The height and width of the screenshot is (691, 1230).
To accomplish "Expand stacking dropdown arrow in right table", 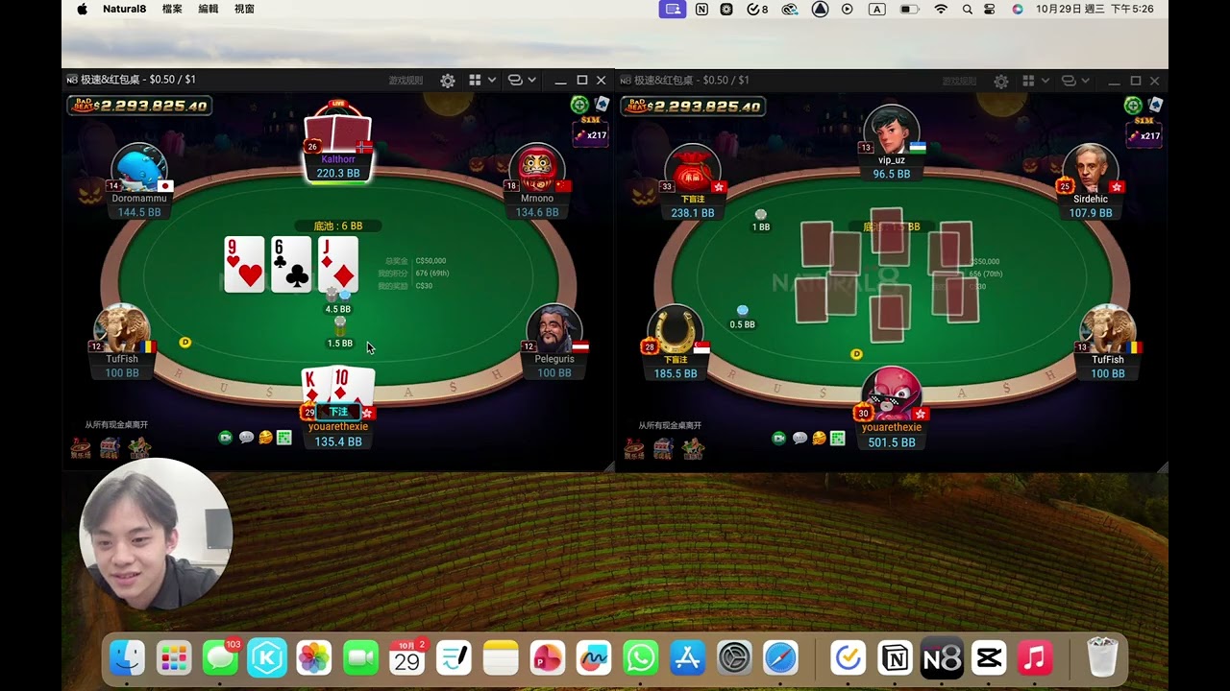I will [x=1086, y=82].
